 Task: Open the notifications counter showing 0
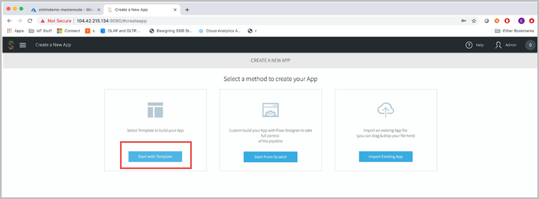tap(530, 45)
